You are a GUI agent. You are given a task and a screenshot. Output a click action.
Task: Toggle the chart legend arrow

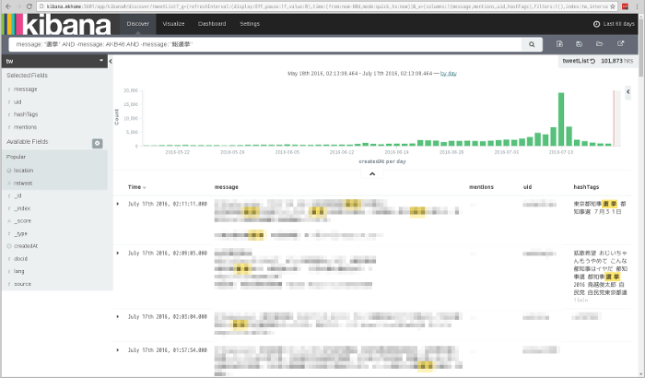pos(628,92)
